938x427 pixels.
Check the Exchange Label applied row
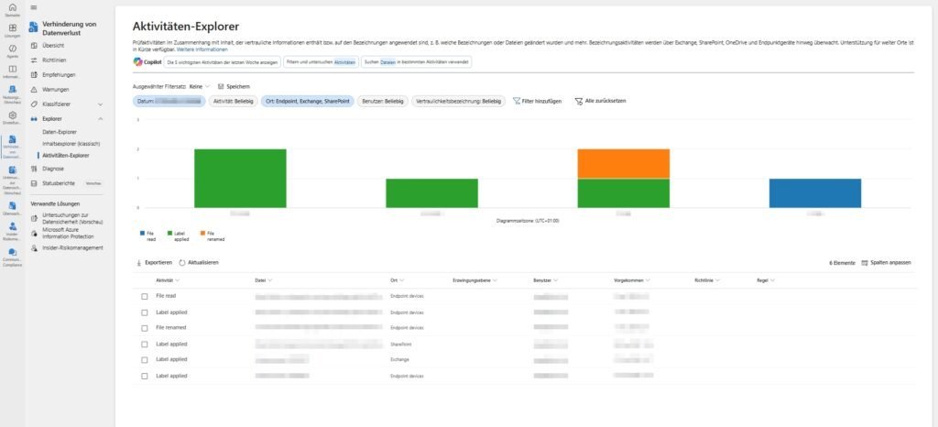(145, 359)
